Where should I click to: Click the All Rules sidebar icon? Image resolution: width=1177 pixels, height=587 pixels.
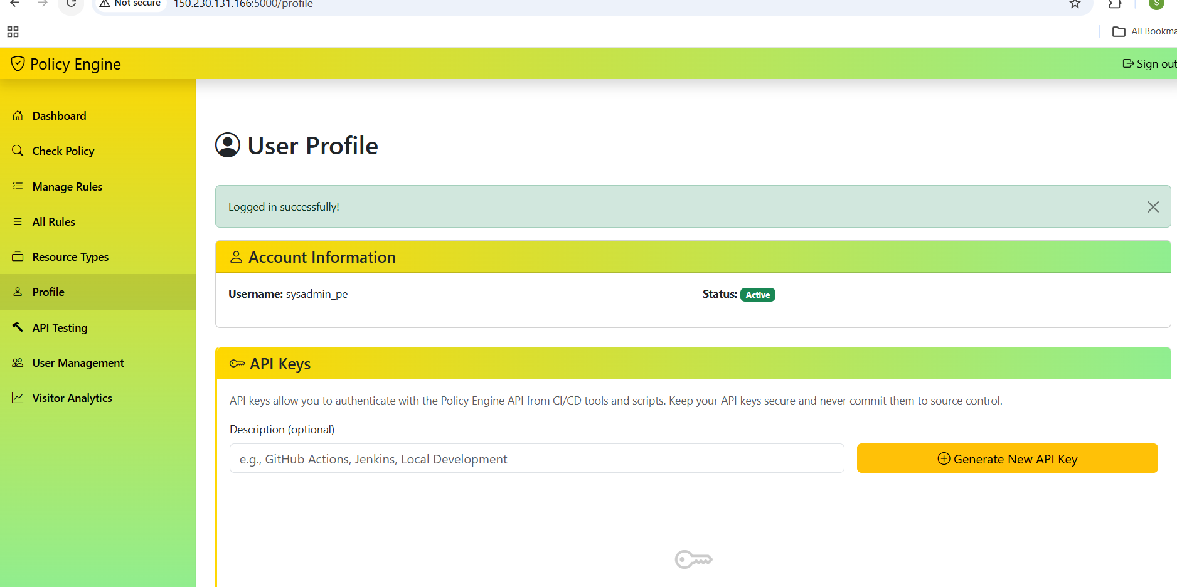pos(17,221)
